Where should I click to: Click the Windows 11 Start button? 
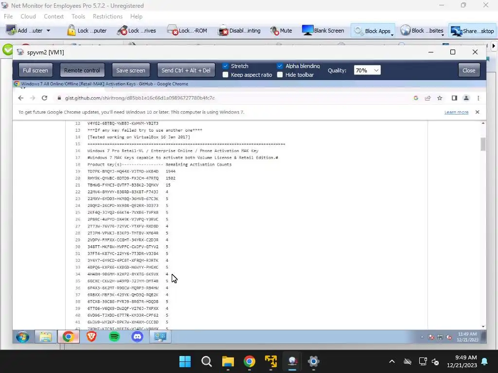(x=185, y=361)
